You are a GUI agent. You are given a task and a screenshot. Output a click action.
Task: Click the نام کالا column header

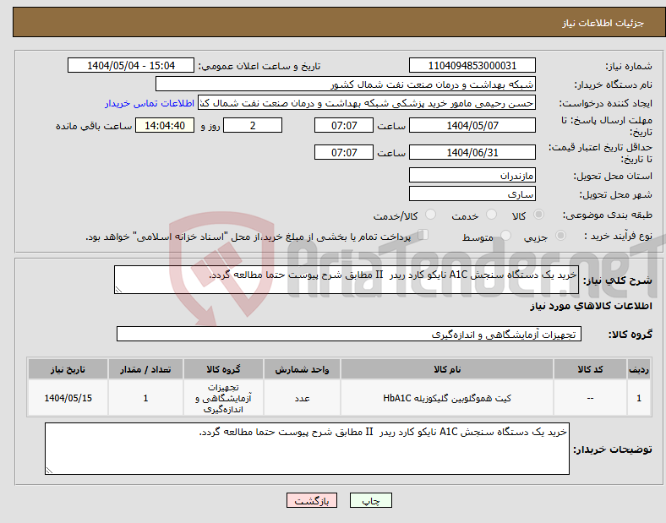pos(447,369)
